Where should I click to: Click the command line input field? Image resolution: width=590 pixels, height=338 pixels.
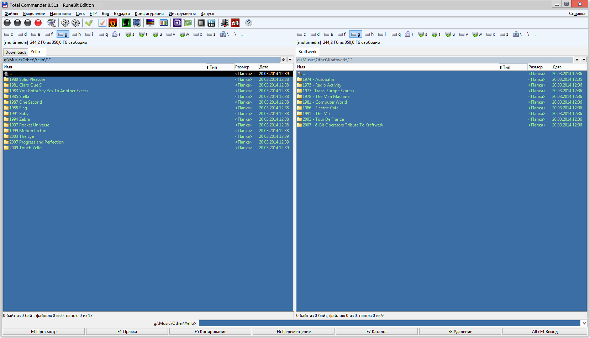(390, 323)
